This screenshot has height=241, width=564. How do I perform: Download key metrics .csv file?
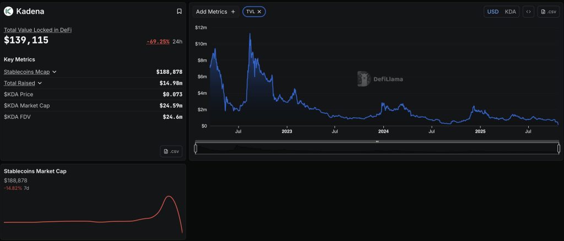pyautogui.click(x=171, y=151)
